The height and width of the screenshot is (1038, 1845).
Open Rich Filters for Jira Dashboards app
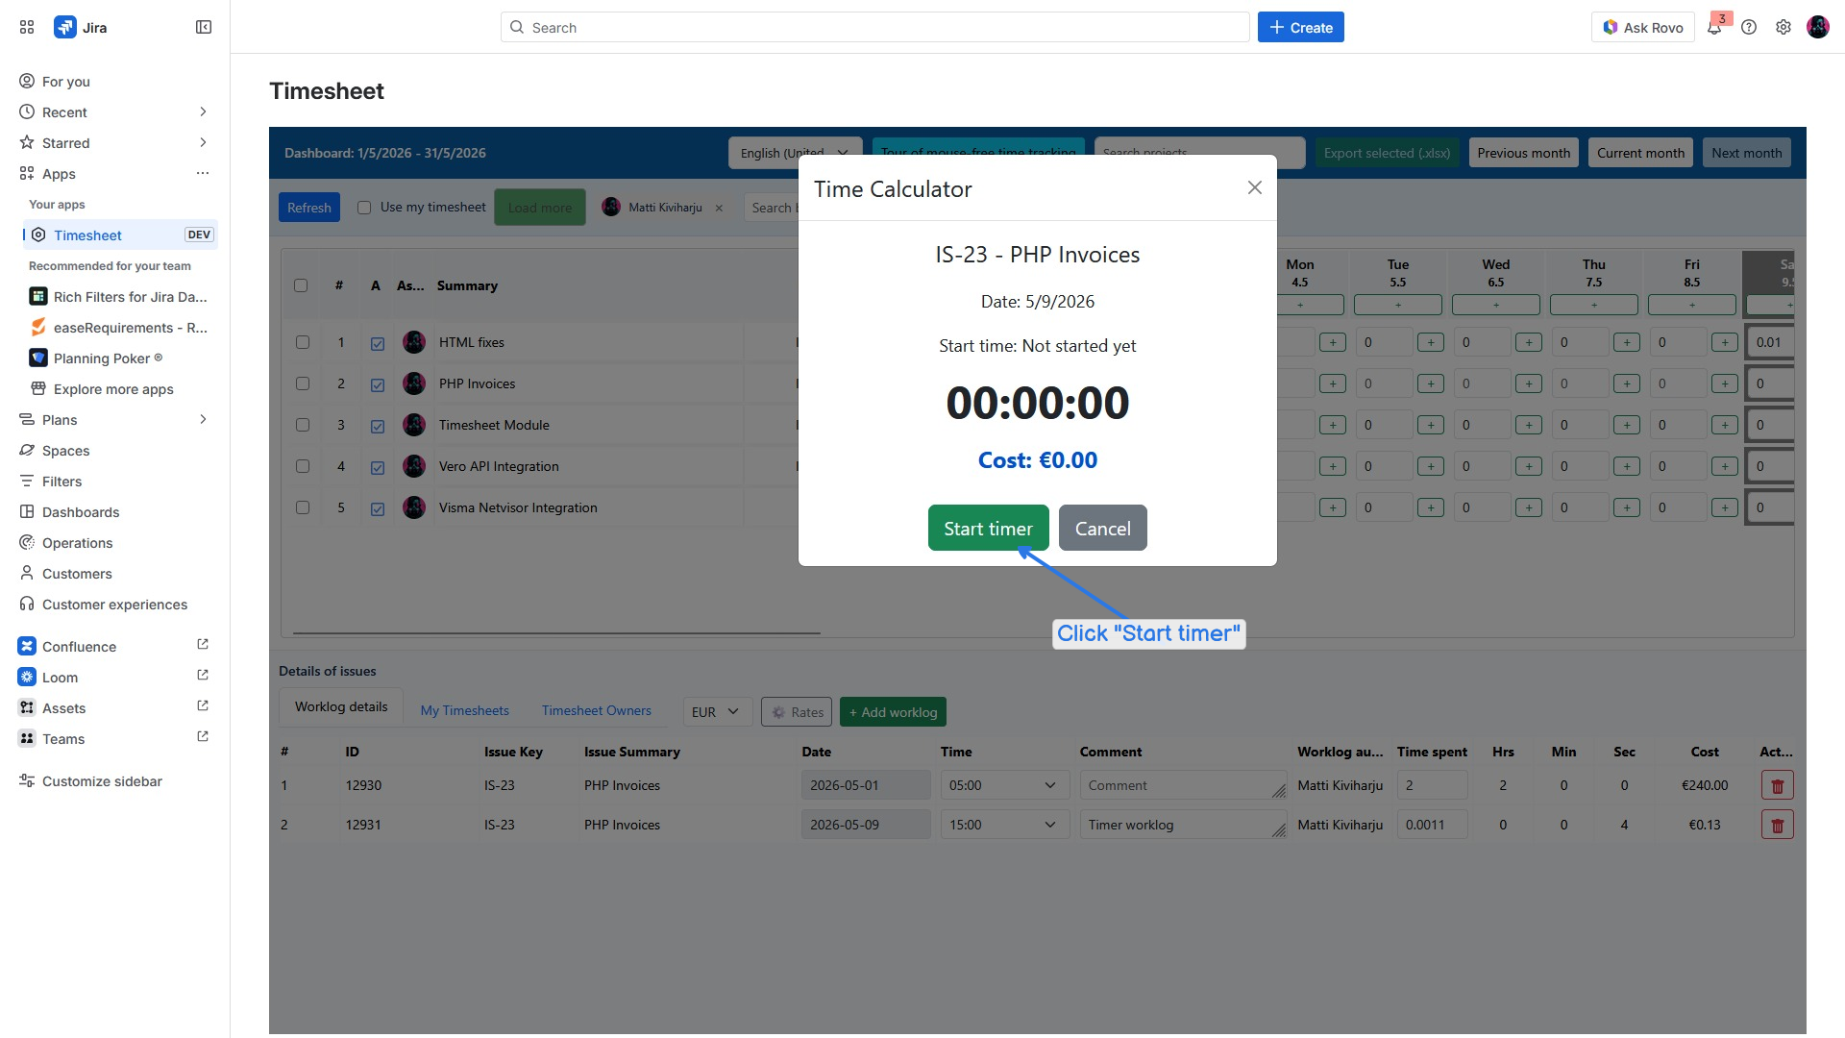pos(121,297)
